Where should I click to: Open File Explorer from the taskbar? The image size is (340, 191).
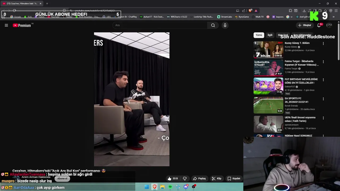click(x=162, y=187)
